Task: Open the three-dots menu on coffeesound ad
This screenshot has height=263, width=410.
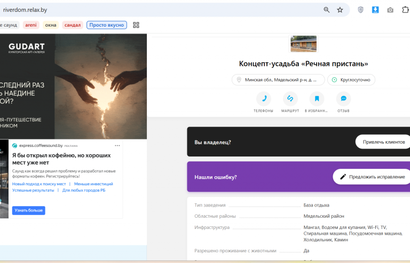Action: click(x=117, y=146)
